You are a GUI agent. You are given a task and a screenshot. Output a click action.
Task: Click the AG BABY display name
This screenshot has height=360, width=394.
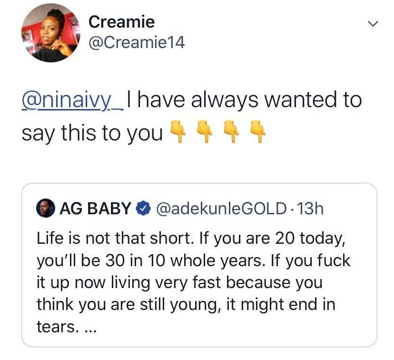click(x=95, y=209)
